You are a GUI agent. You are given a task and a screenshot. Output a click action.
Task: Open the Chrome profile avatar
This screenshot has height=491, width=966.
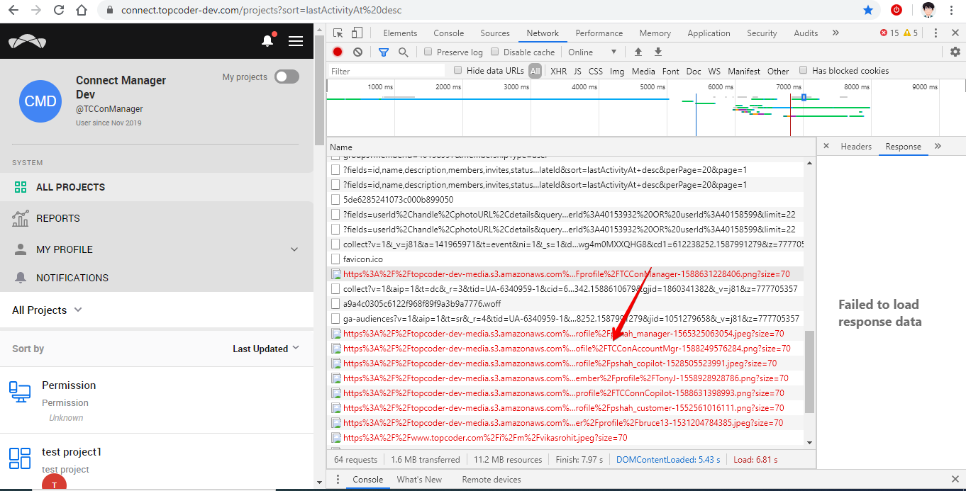coord(928,10)
